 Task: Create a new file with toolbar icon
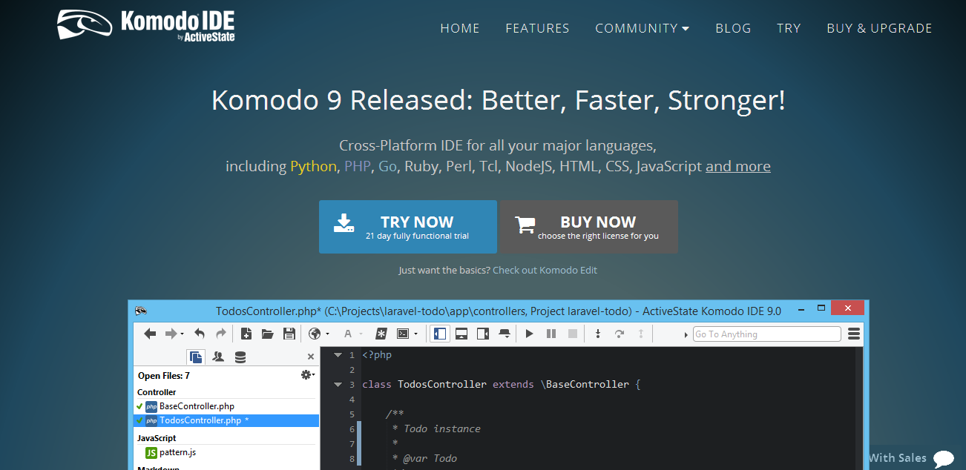247,334
